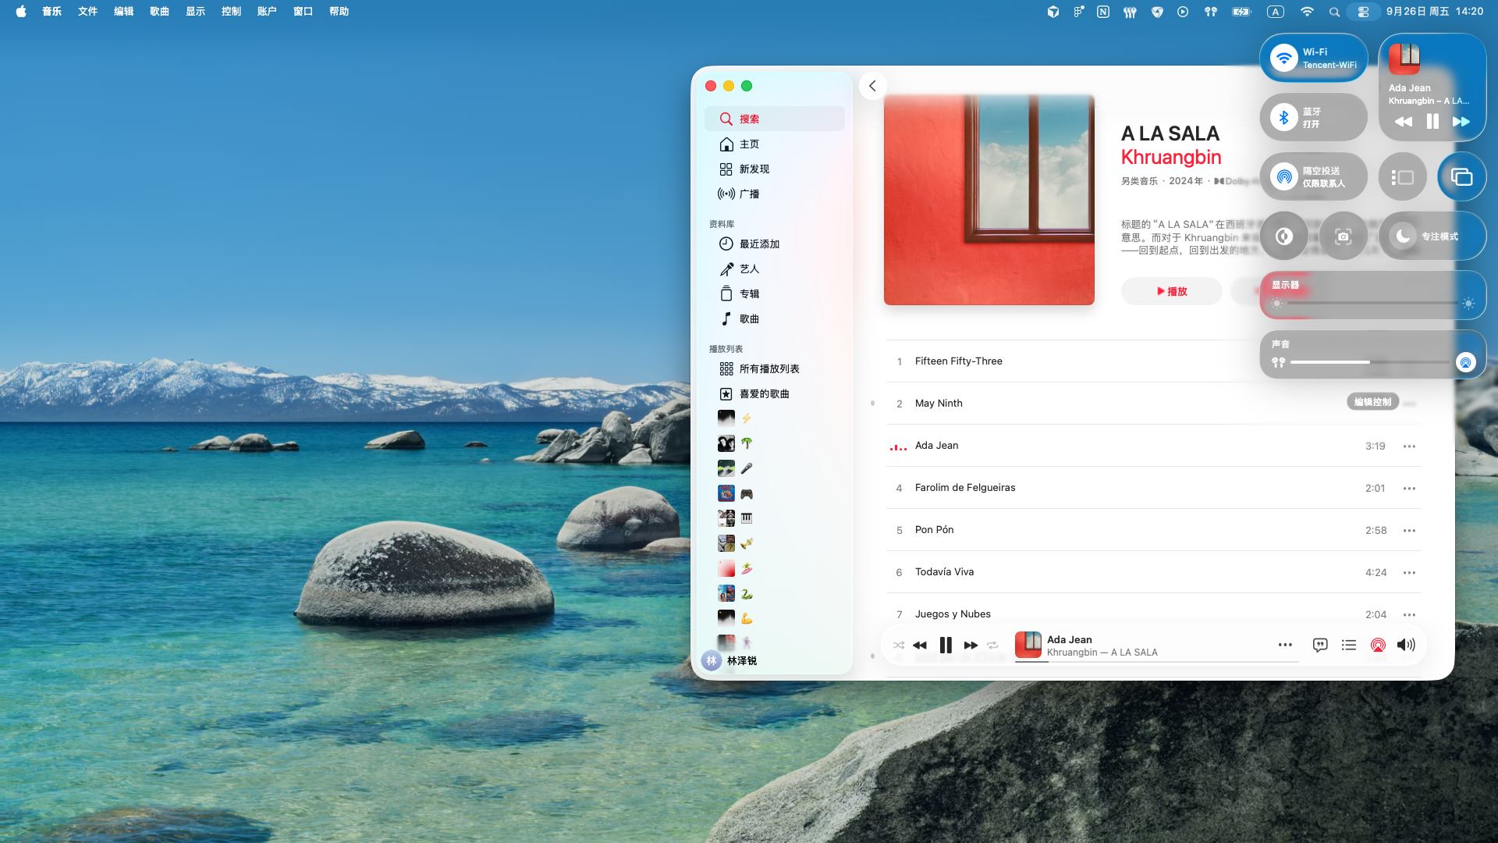Open more options for Todavía Viva track
The width and height of the screenshot is (1498, 843).
coord(1409,573)
